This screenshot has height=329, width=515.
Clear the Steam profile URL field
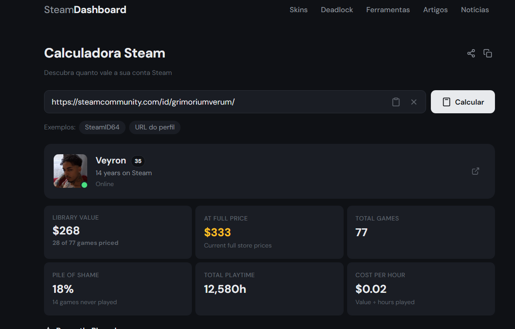[x=414, y=102]
